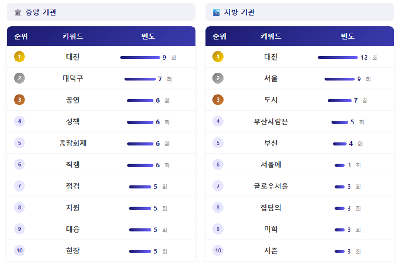The image size is (399, 262).
Task: Click the silver rank 2 badge beside 대덕구
Action: click(19, 78)
